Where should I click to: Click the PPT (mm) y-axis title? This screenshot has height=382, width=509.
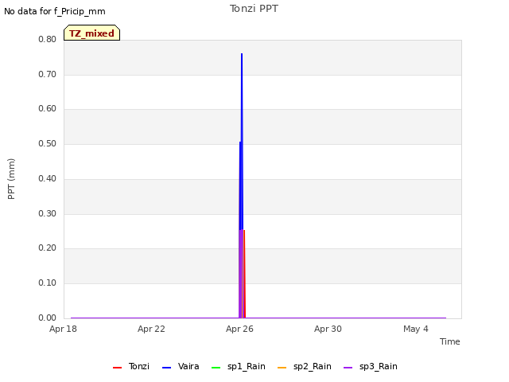tap(11, 179)
